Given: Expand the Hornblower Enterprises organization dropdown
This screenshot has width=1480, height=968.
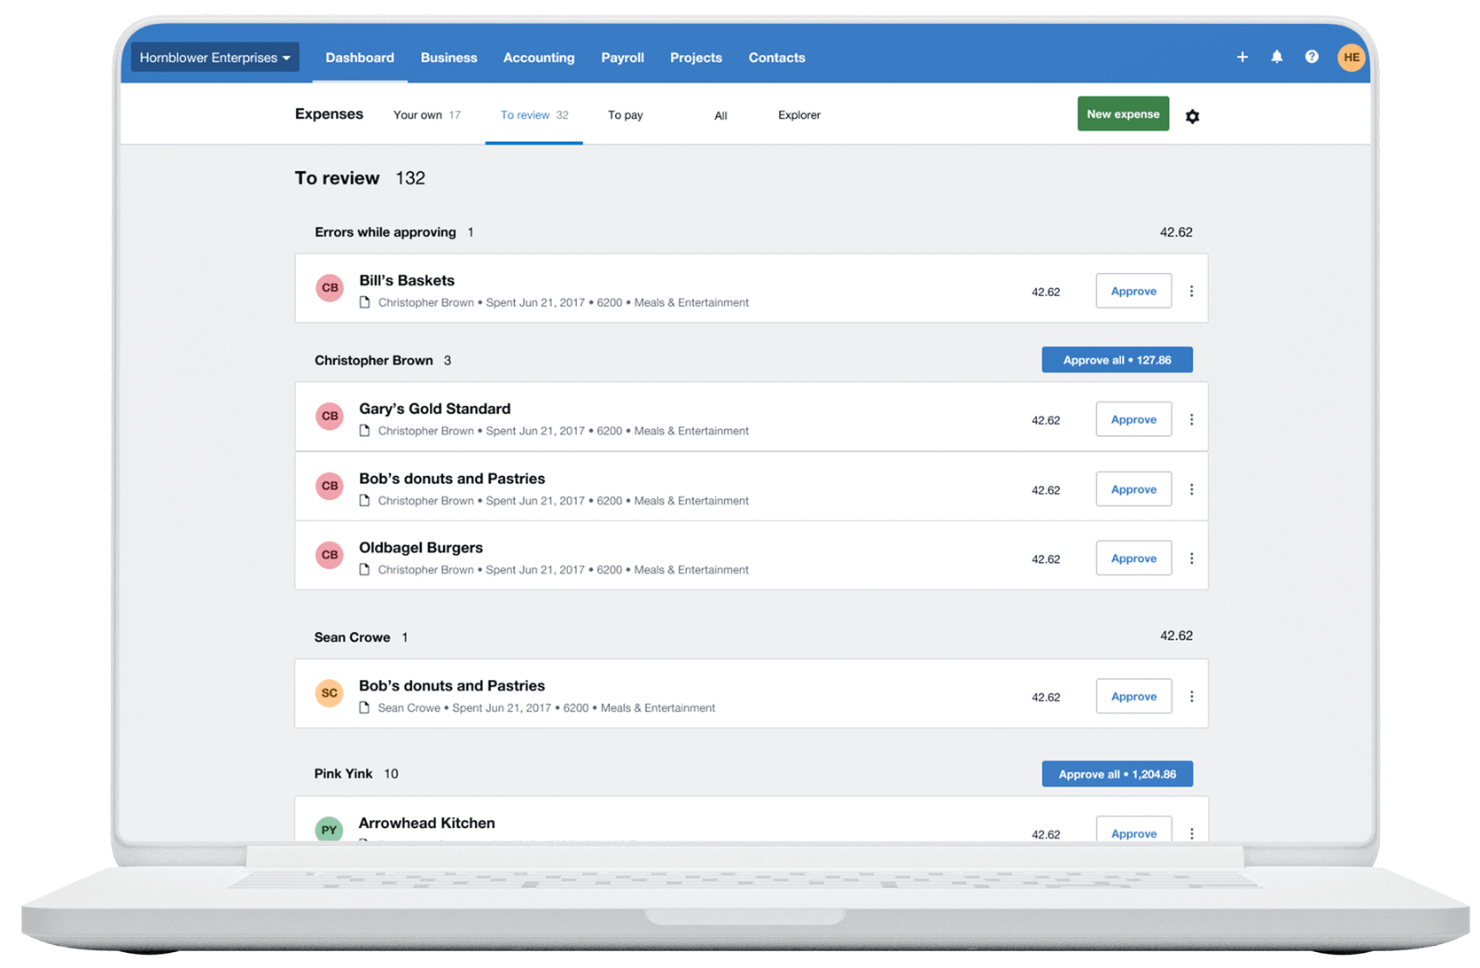Looking at the screenshot, I should tap(214, 57).
